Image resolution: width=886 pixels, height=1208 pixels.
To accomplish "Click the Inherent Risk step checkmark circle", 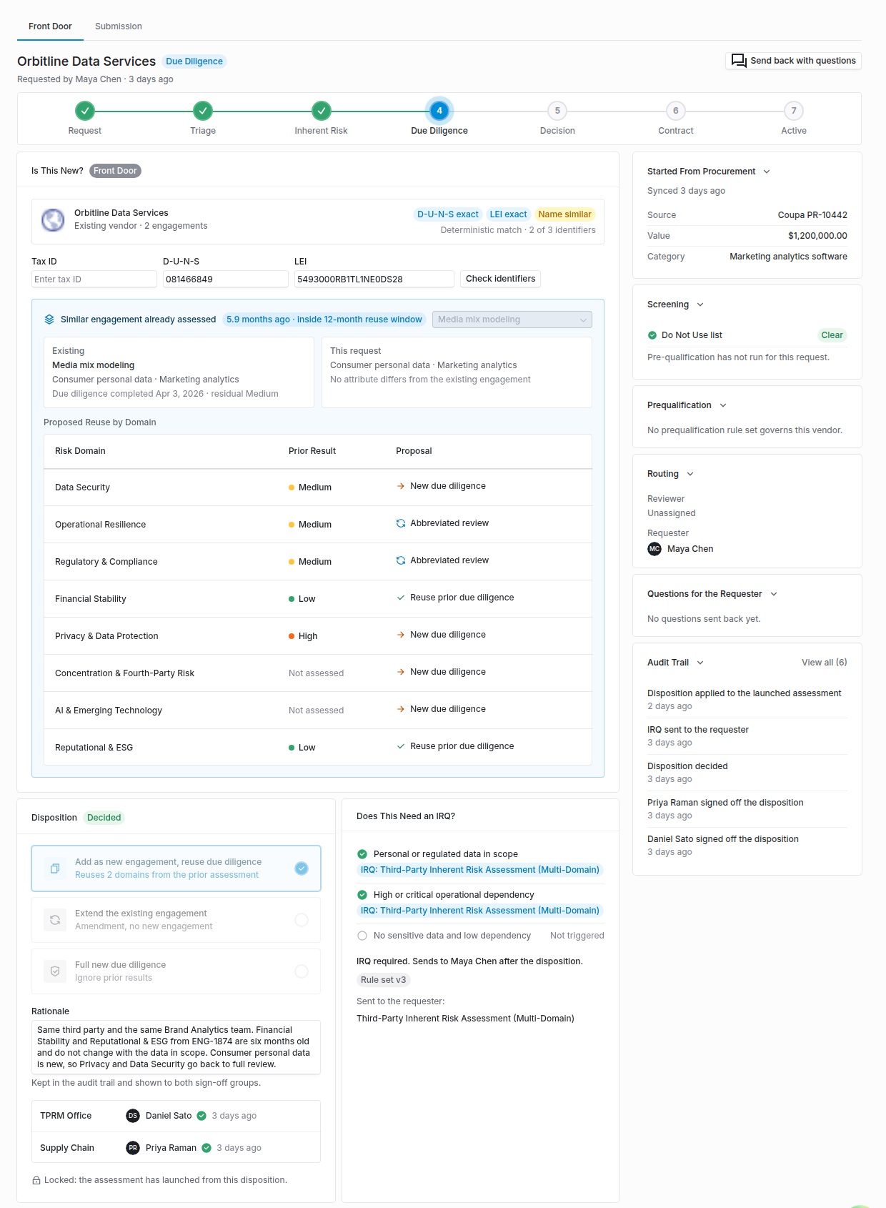I will coord(322,111).
